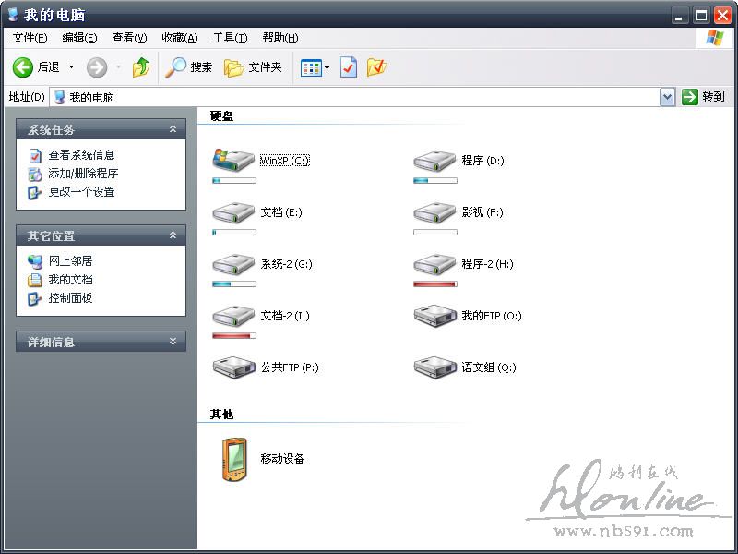Select the 语文组 (Q:) network drive icon
Viewport: 738px width, 554px height.
pyautogui.click(x=434, y=367)
